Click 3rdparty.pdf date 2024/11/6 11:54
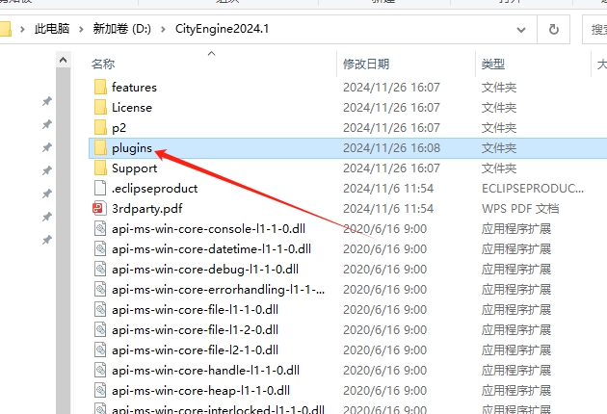 [388, 209]
